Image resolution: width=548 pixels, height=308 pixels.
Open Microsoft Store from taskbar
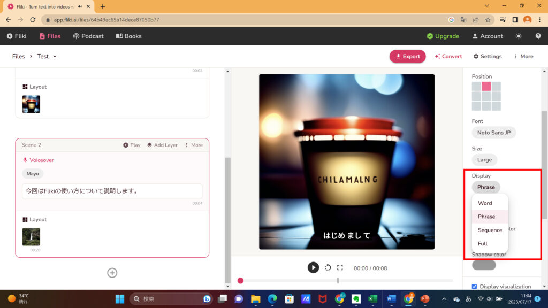289,299
